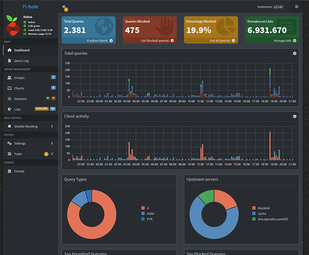Click green opendns segment in Upstream donut
309x255 pixels.
(x=207, y=196)
